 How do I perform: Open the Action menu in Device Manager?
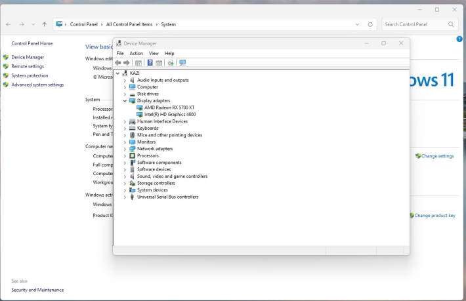click(136, 53)
